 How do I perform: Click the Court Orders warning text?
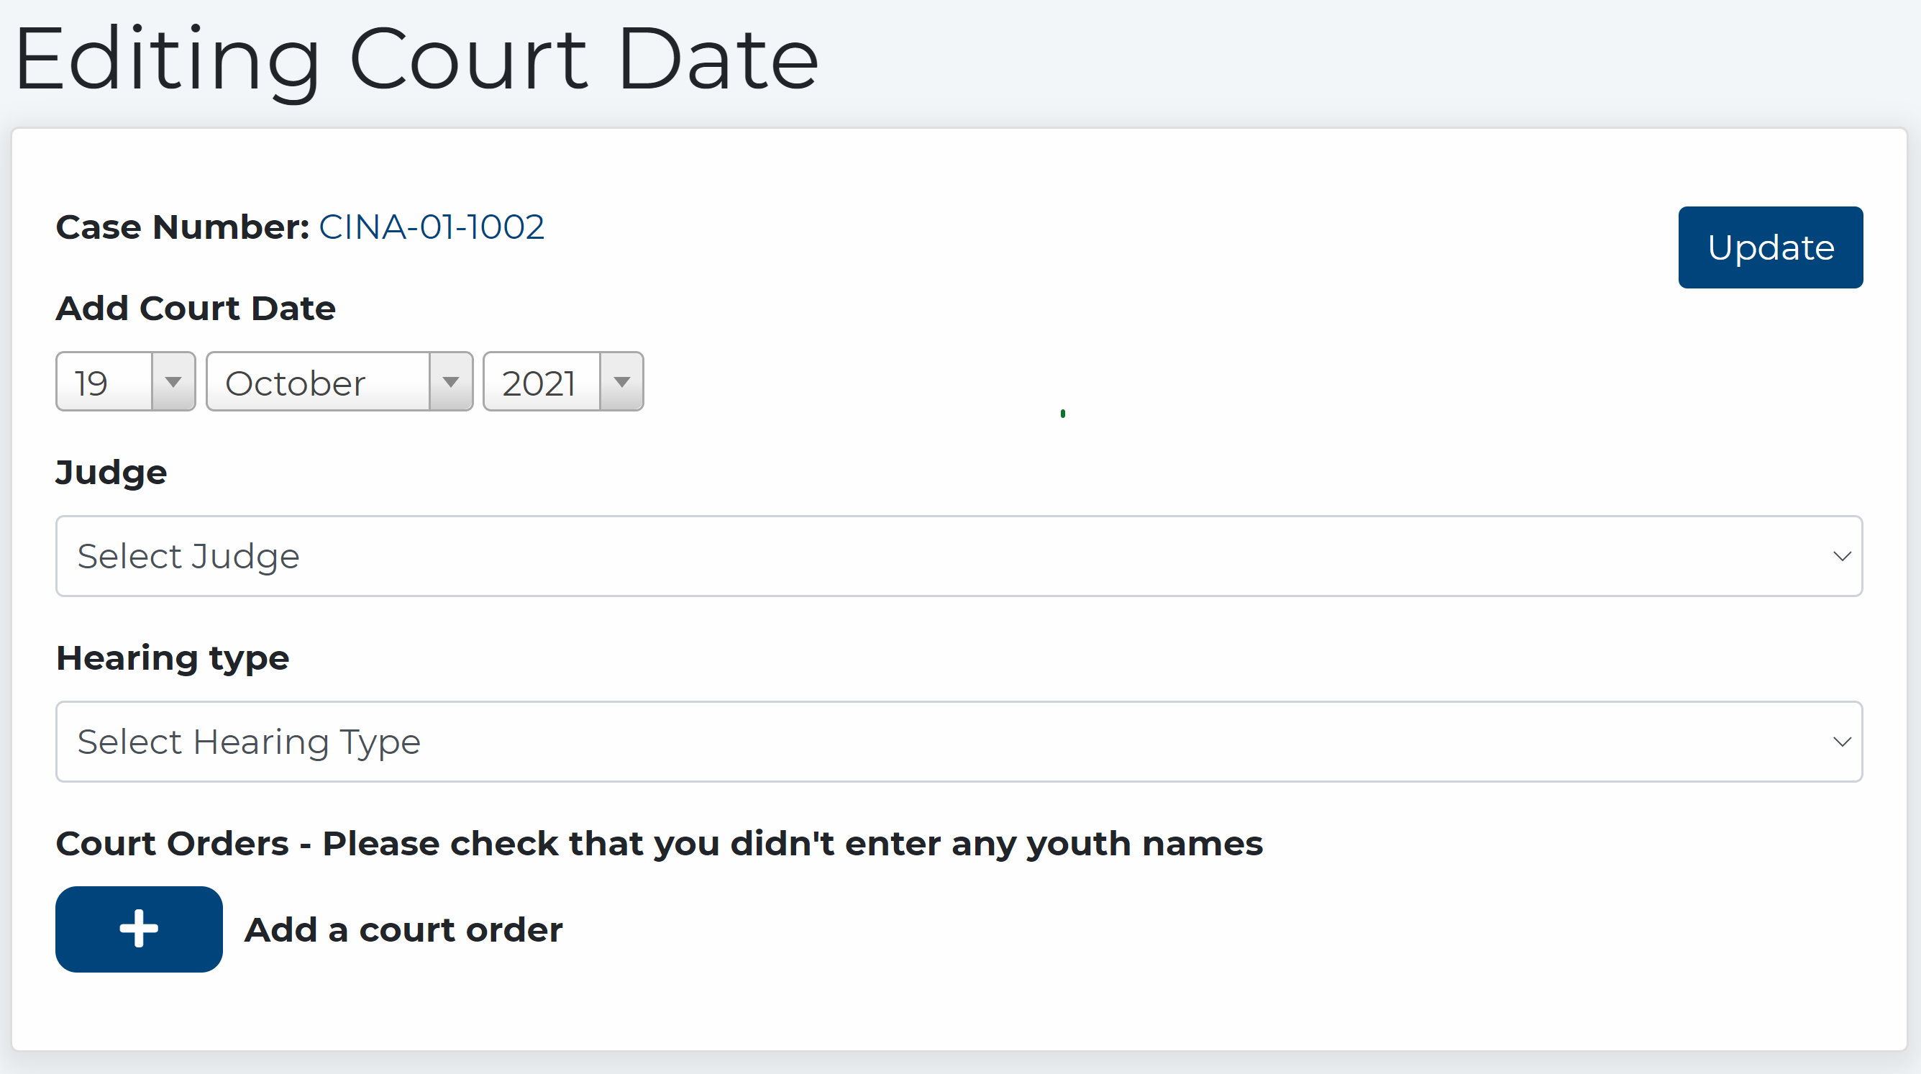(660, 843)
